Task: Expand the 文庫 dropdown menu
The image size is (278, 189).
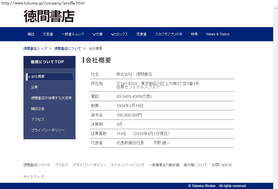Action: pyautogui.click(x=97, y=34)
